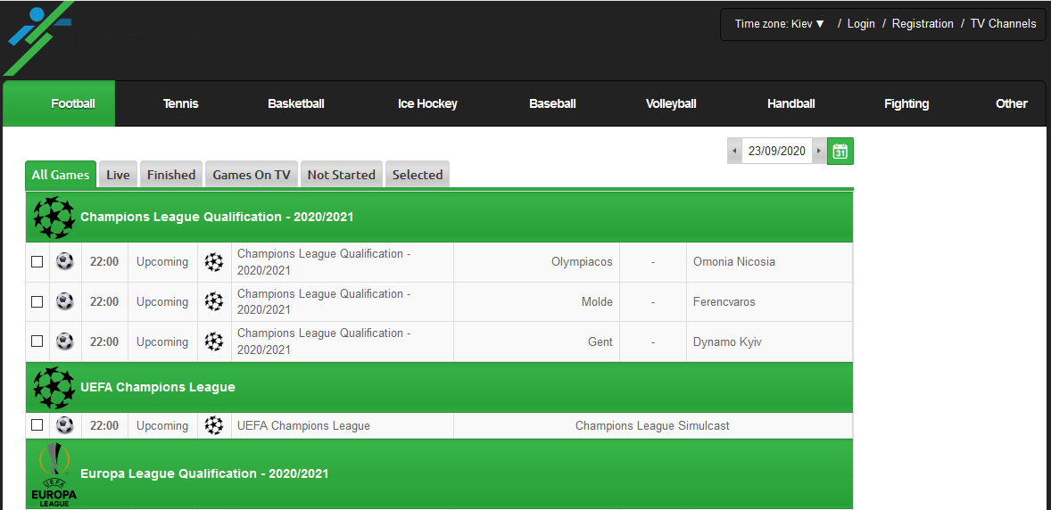Click the Olympiacos team name
Screen dimensions: 1051x510
582,262
